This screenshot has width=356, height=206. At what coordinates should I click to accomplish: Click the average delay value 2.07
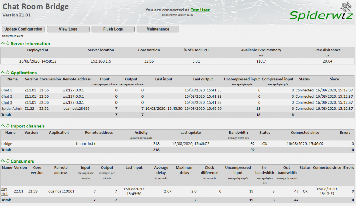click(x=168, y=191)
